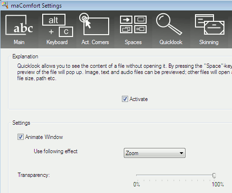The width and height of the screenshot is (232, 193).
Task: Toggle the Animate Window checkbox
Action: click(20, 137)
